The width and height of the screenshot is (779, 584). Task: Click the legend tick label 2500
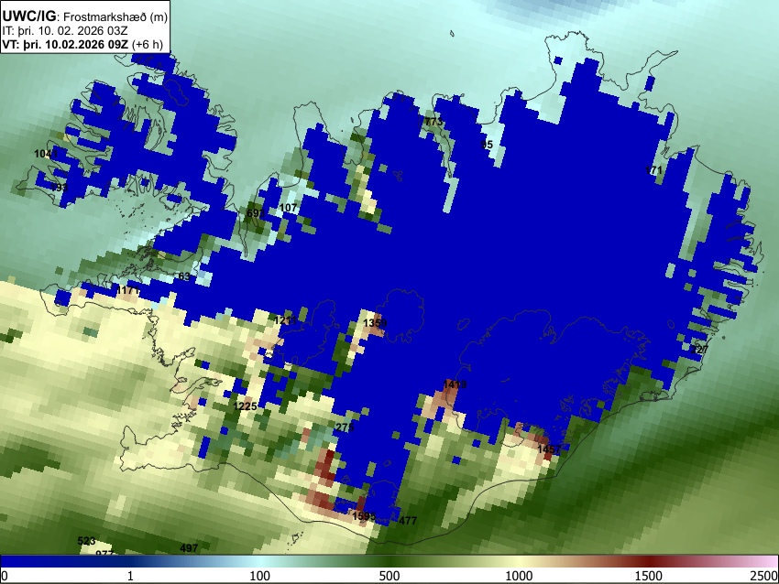pyautogui.click(x=765, y=576)
